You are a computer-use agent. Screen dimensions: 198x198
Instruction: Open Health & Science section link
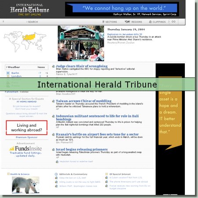20,174
